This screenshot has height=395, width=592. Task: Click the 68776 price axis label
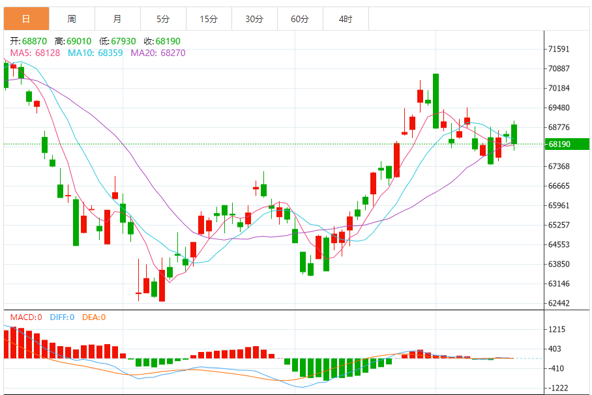pyautogui.click(x=559, y=127)
